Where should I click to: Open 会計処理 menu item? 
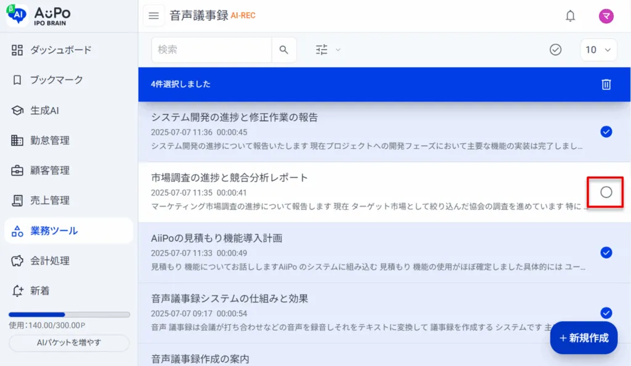(69, 261)
